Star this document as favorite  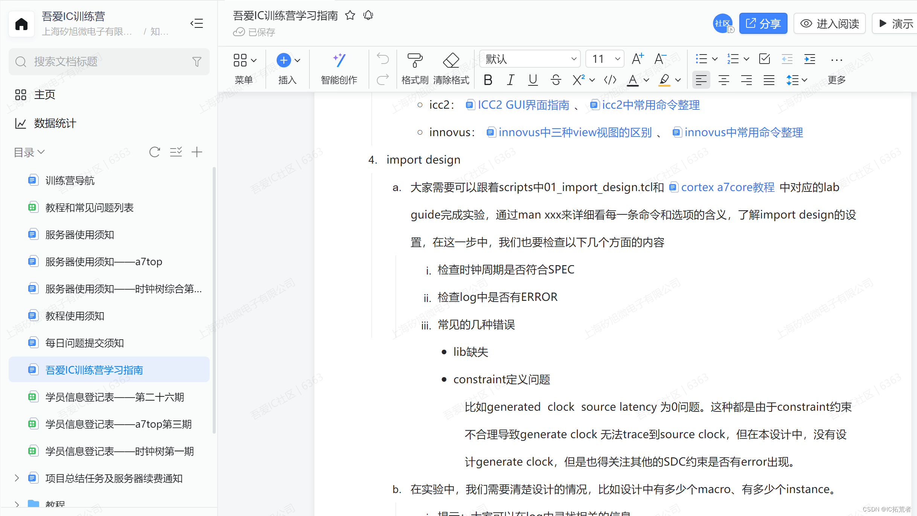point(350,15)
